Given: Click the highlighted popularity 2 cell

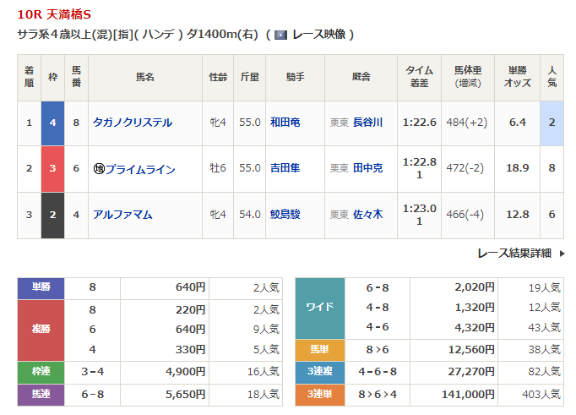Looking at the screenshot, I should 552,123.
